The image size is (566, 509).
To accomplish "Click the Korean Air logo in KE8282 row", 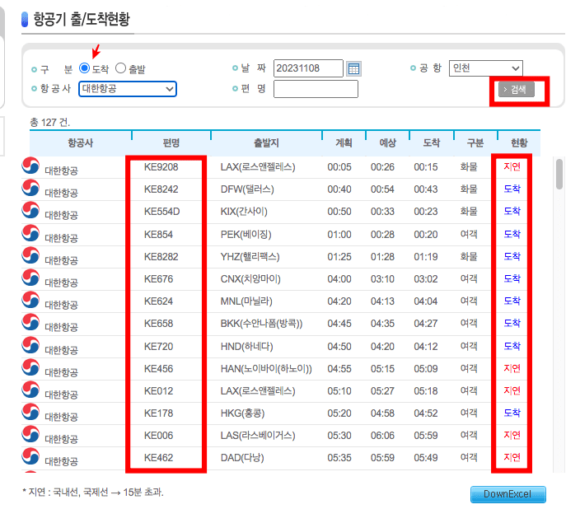I will (x=30, y=256).
